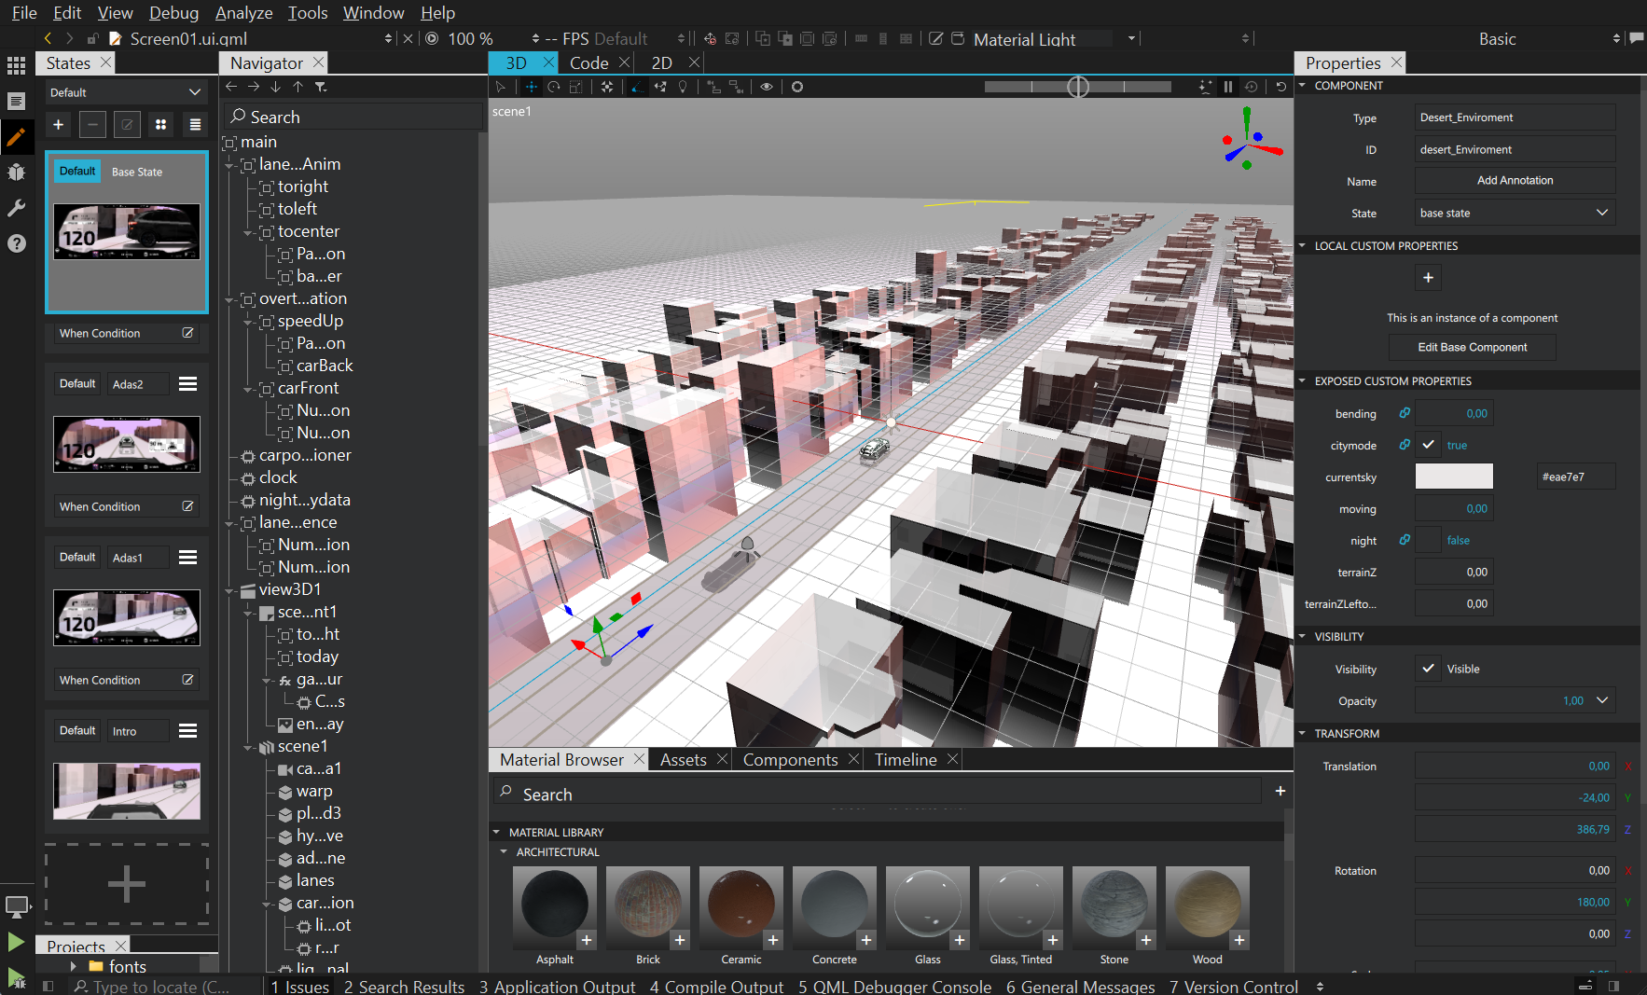The height and width of the screenshot is (995, 1647).
Task: Toggle the edit light lightbulb icon
Action: click(683, 87)
